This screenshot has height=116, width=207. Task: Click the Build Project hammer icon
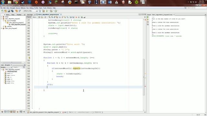coord(40,11)
